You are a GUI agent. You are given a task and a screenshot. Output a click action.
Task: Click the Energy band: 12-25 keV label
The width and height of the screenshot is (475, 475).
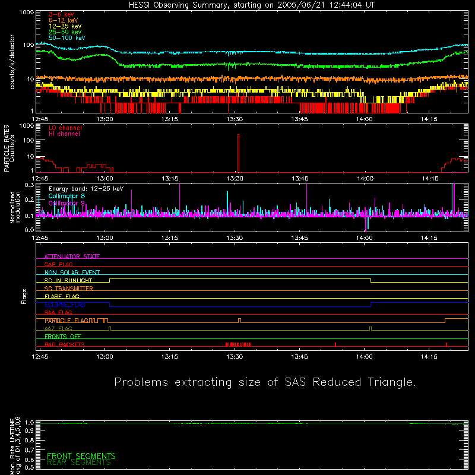(x=86, y=189)
